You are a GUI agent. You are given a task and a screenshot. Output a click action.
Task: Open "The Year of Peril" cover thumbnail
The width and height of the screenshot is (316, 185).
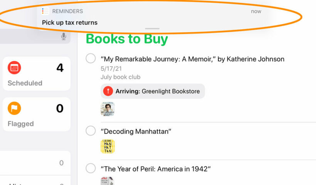pos(108,181)
